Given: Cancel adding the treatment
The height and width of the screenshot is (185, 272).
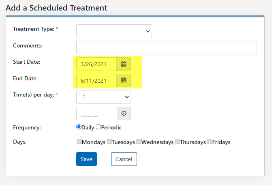Looking at the screenshot, I should click(x=124, y=159).
